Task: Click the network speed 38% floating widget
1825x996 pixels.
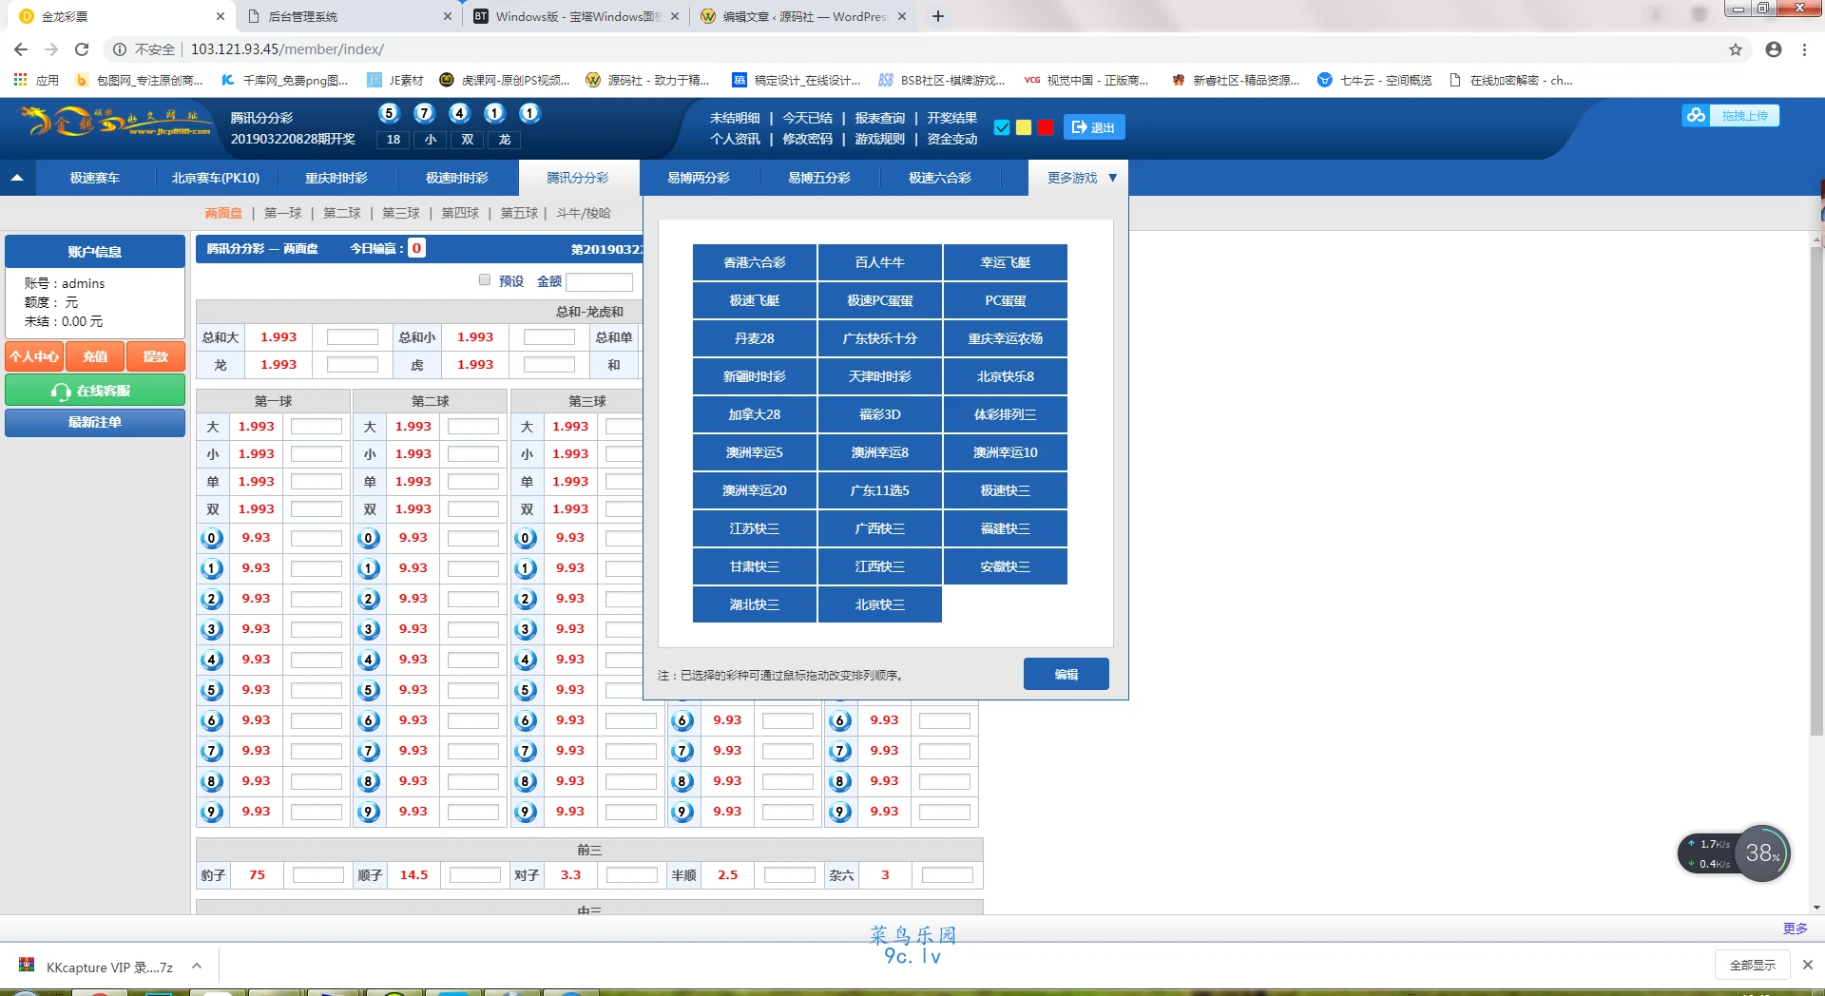Action: tap(1734, 853)
